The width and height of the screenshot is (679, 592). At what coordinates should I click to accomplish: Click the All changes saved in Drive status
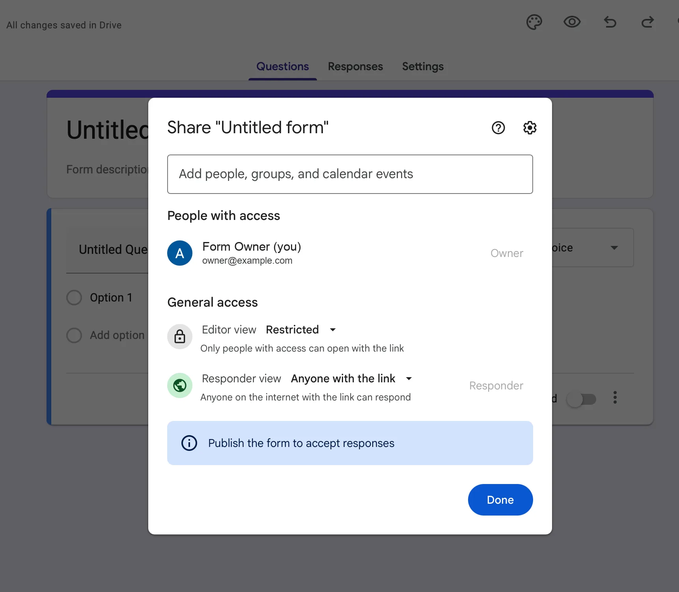[64, 25]
